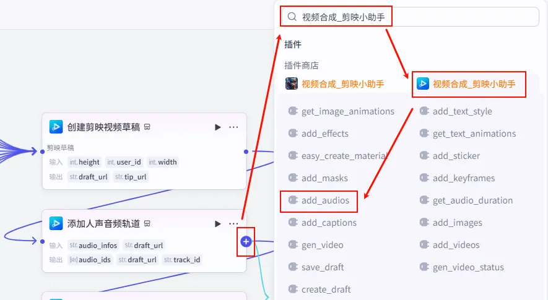
Task: Click the input port dot of 添加人声音频轨道 node
Action: tap(42, 241)
